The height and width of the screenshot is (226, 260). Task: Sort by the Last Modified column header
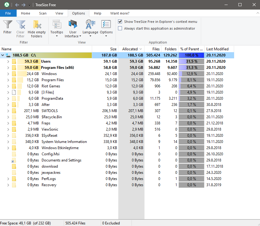219,49
